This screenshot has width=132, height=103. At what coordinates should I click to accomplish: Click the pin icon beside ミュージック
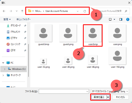[25, 44]
